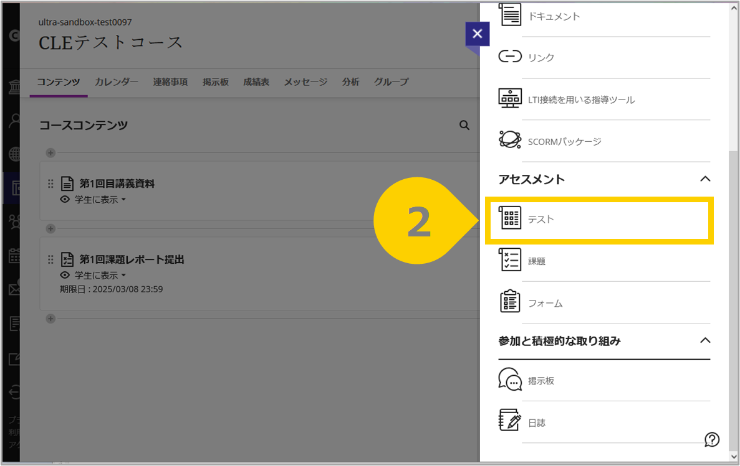Switch to the 掲示板 tab
Image resolution: width=740 pixels, height=466 pixels.
click(x=216, y=82)
